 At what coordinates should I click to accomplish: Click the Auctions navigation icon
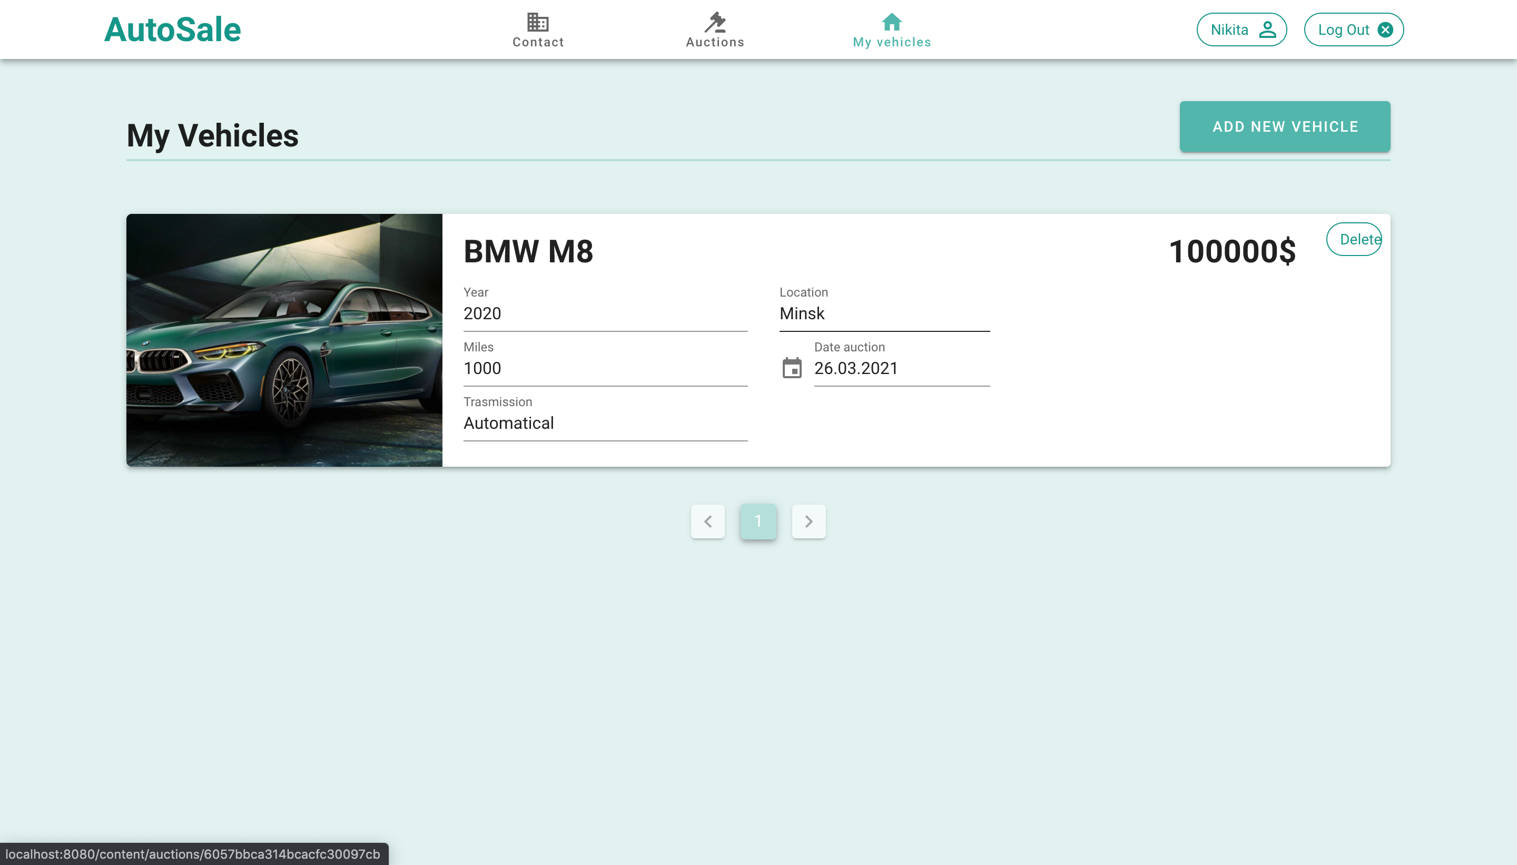(714, 21)
